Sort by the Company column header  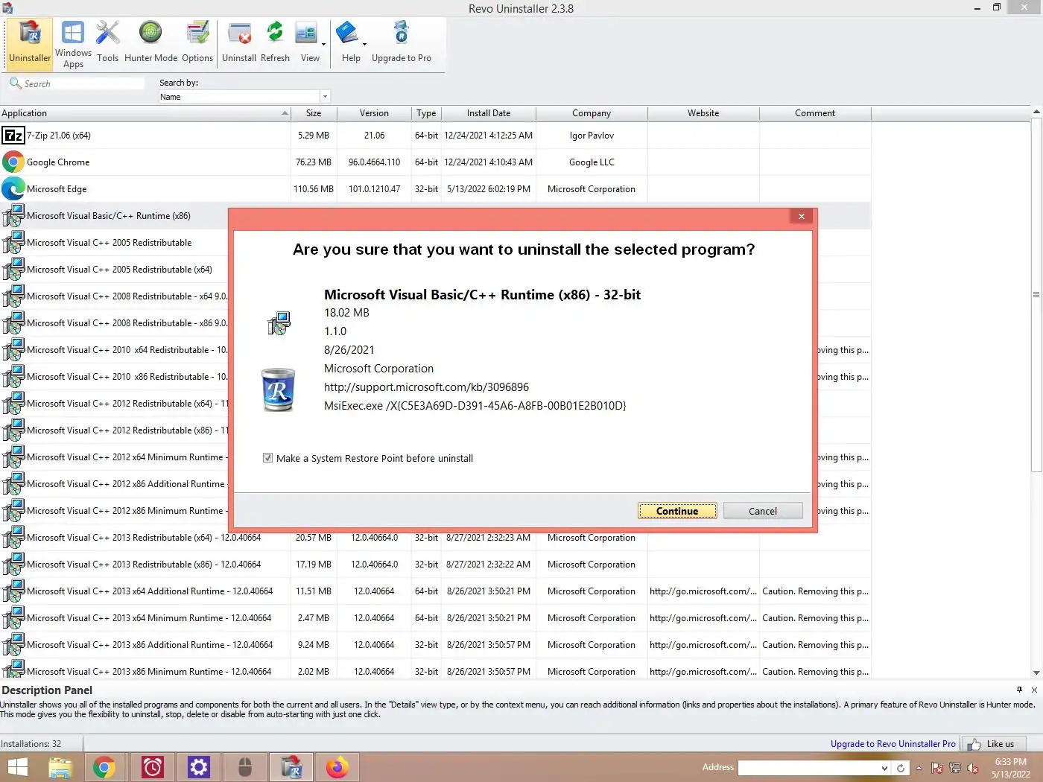tap(592, 113)
